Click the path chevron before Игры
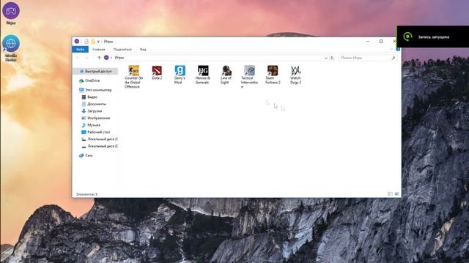Screen dimensions: 469x263 pos(111,58)
